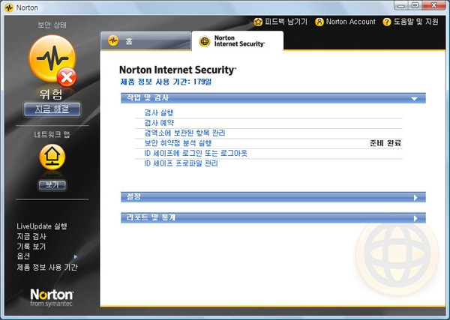Open 도움말 및 지원 link
This screenshot has height=320, width=450.
coord(415,22)
